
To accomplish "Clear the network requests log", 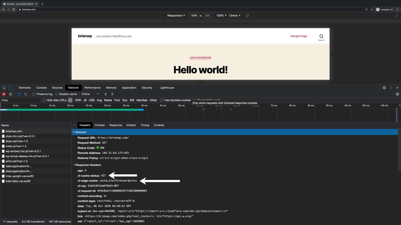I will tap(10, 94).
